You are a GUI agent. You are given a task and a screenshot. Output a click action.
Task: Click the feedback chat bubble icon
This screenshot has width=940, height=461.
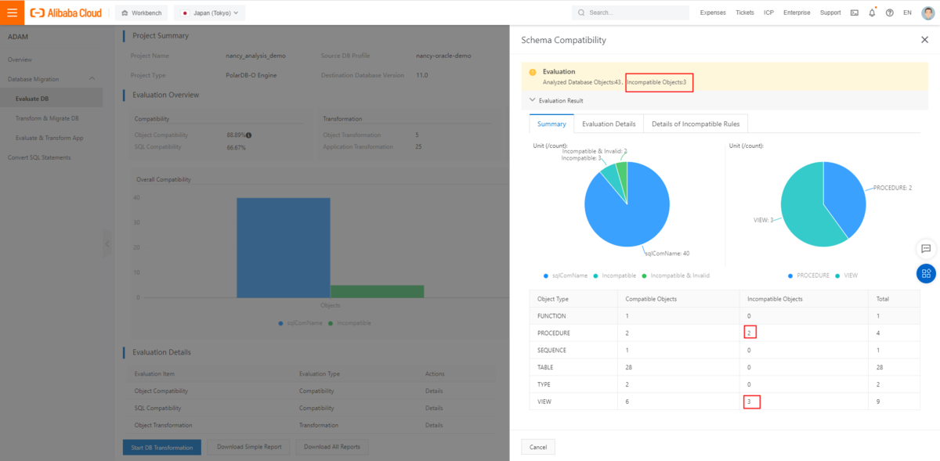pyautogui.click(x=926, y=249)
